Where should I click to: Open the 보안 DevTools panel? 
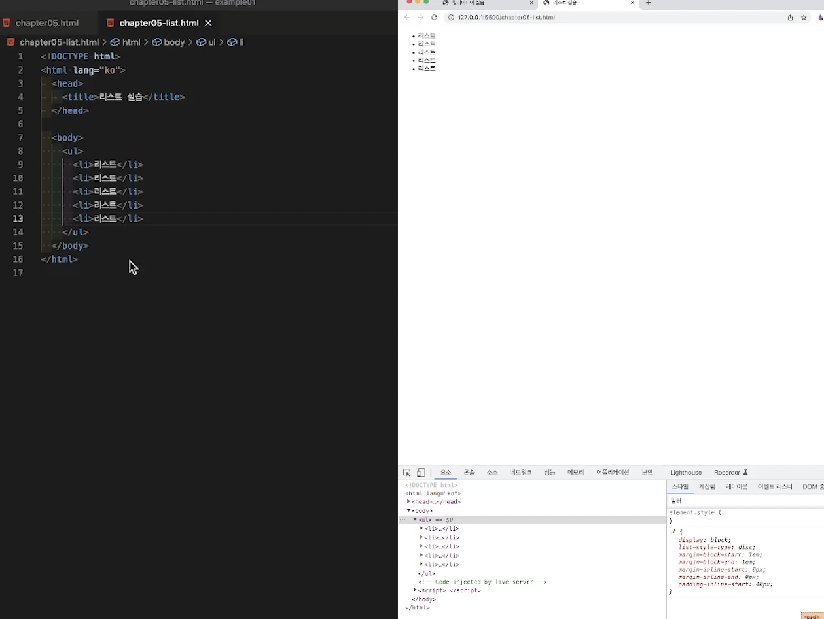(647, 472)
